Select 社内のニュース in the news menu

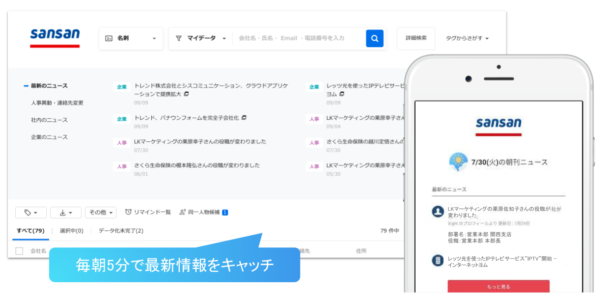coord(49,120)
